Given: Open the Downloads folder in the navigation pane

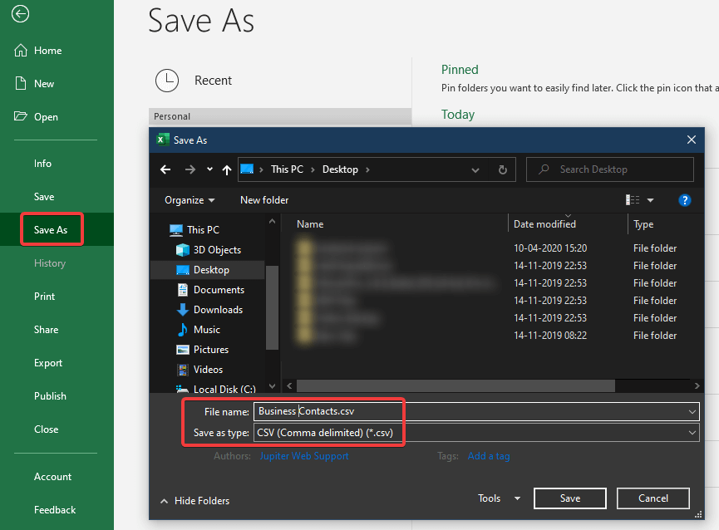Looking at the screenshot, I should coord(219,309).
